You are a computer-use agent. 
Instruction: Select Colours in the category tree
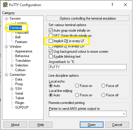[20, 70]
